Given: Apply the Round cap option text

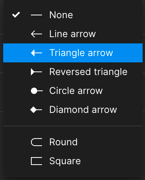Looking at the screenshot, I should click(x=63, y=142).
